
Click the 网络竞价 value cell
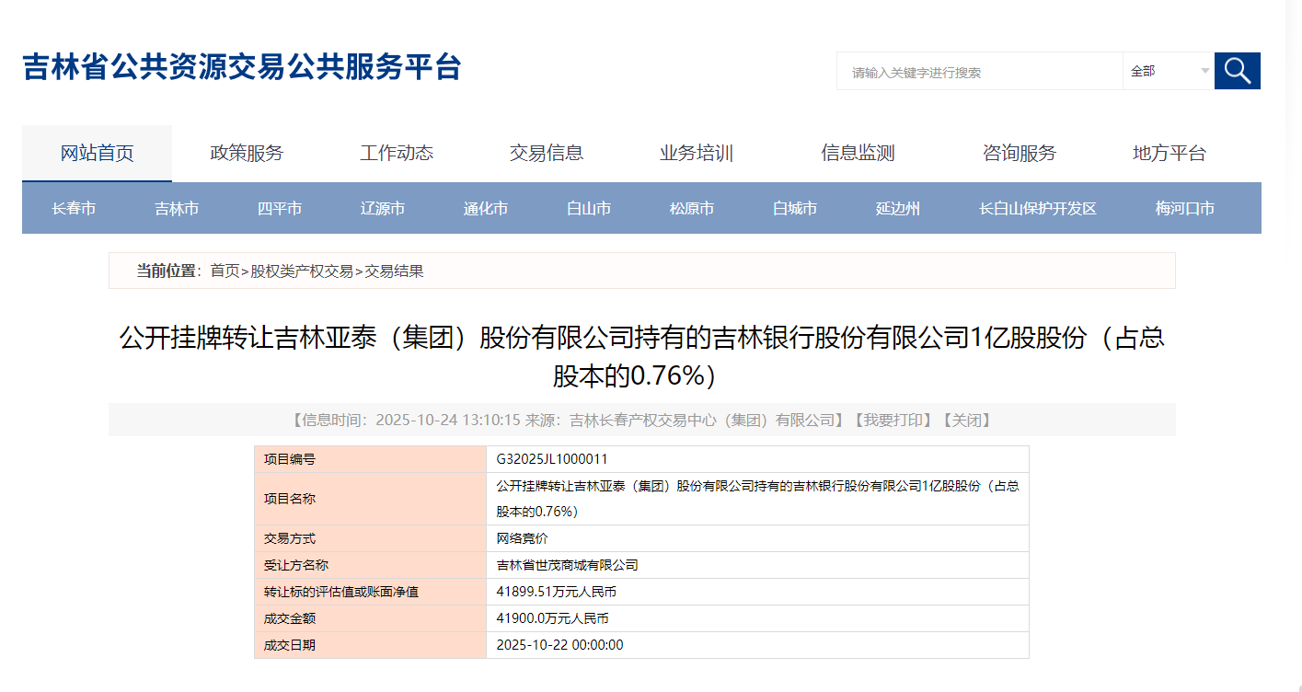(x=757, y=538)
